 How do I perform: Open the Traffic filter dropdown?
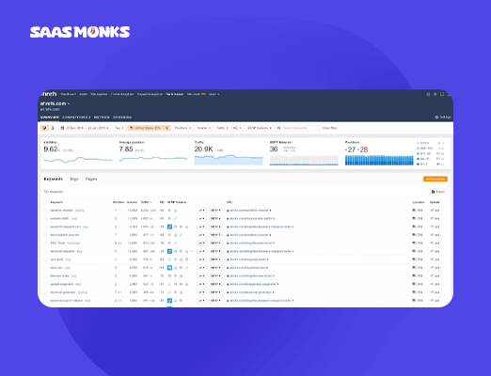(x=222, y=128)
